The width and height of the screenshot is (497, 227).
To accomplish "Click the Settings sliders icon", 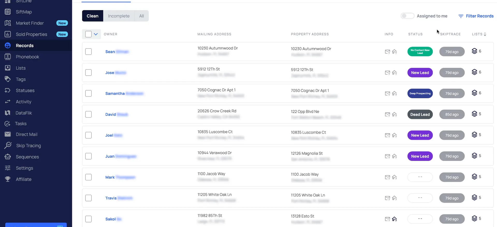I will tap(8, 168).
